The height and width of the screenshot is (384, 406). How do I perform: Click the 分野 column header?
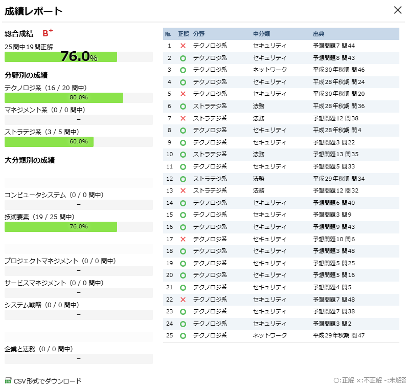(x=198, y=34)
